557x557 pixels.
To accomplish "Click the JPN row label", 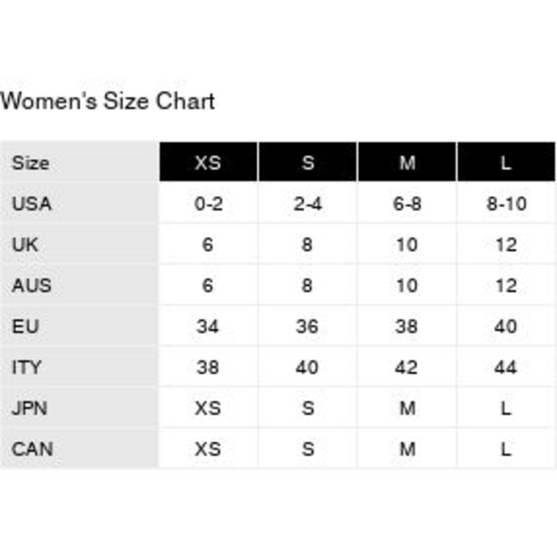I will pos(30,408).
